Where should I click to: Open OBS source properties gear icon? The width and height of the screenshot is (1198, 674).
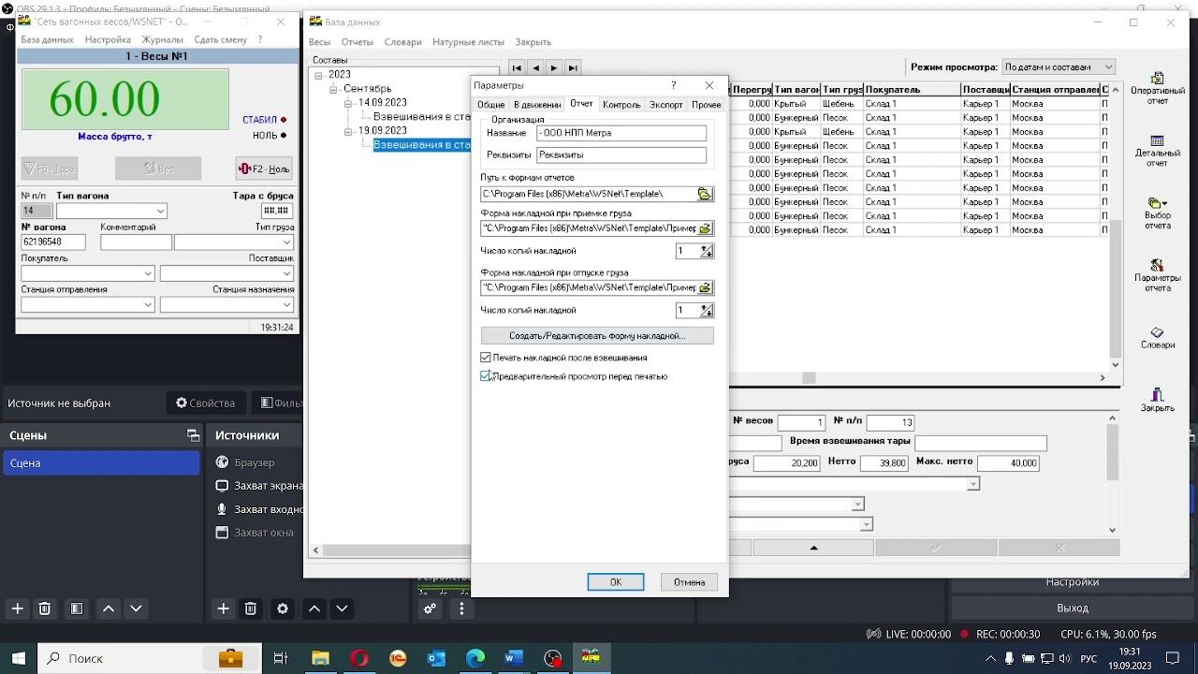(283, 608)
